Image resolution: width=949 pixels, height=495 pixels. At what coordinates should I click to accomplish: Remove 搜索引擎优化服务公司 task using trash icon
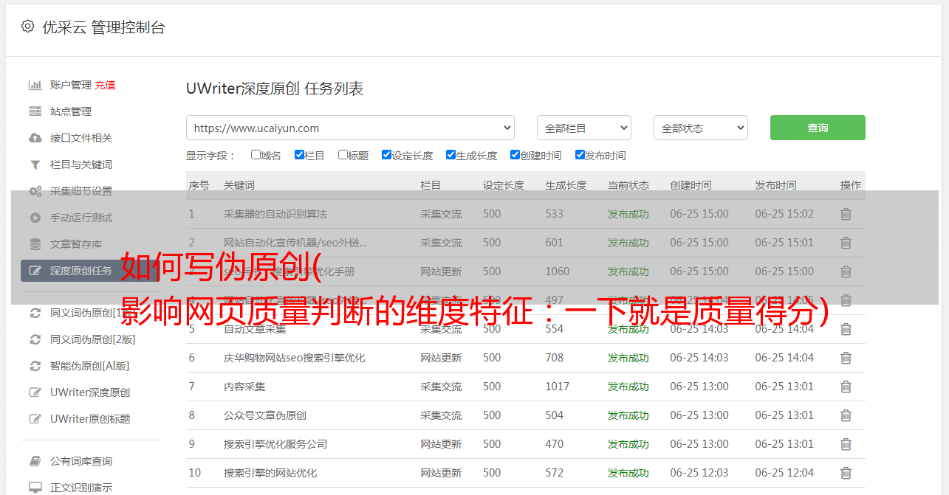846,444
